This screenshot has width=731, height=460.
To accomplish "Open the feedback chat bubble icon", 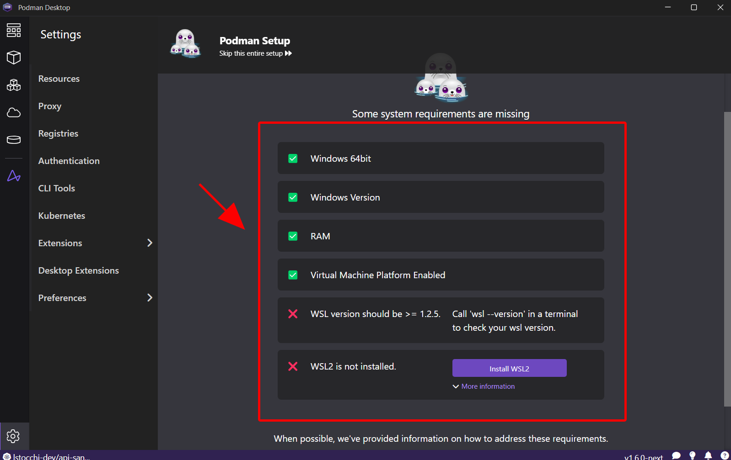I will coord(676,455).
